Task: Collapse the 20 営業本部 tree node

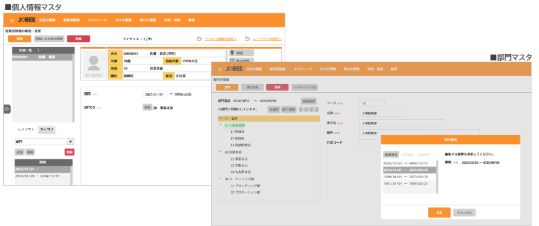Action: pyautogui.click(x=220, y=151)
